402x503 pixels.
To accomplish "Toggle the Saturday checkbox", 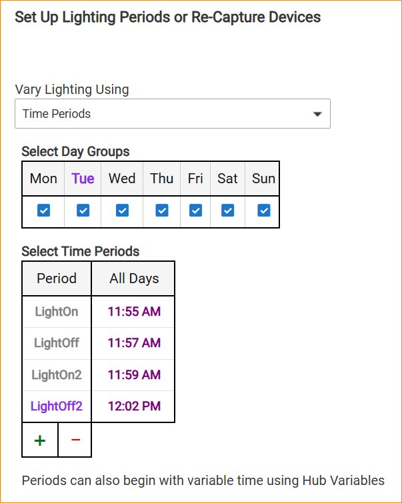I will click(x=228, y=211).
